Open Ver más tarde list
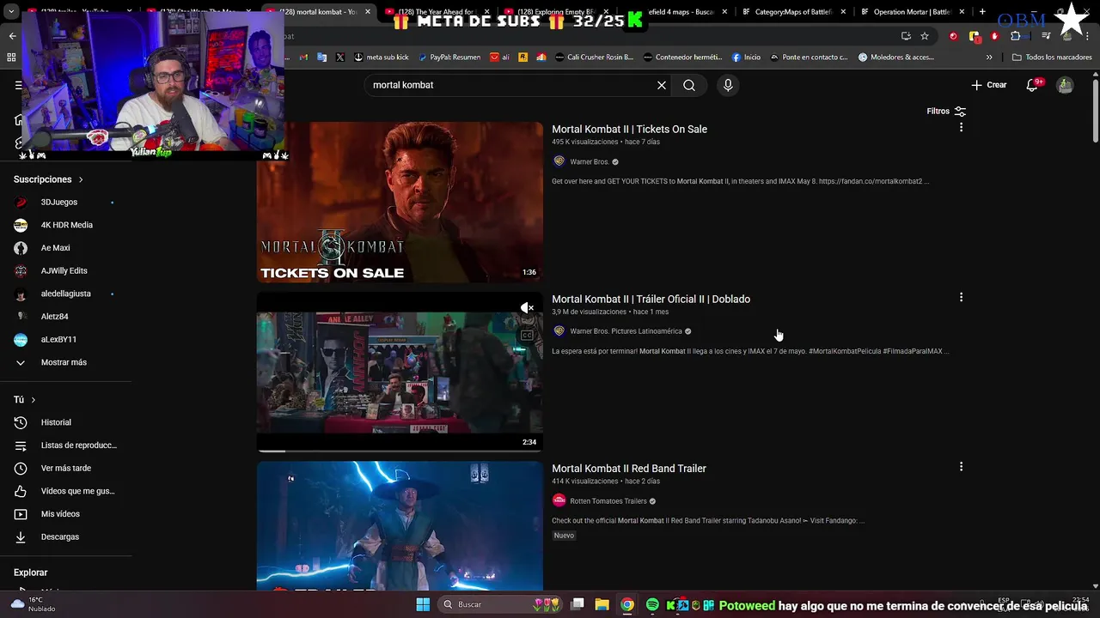Screen dimensions: 1100x618 tap(65, 469)
